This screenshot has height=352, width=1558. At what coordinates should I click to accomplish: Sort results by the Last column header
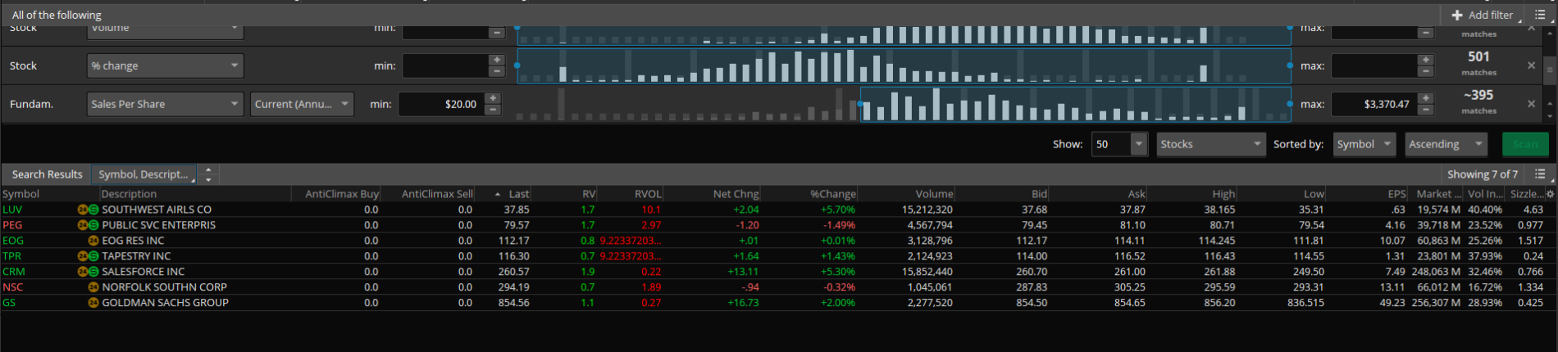(x=517, y=194)
